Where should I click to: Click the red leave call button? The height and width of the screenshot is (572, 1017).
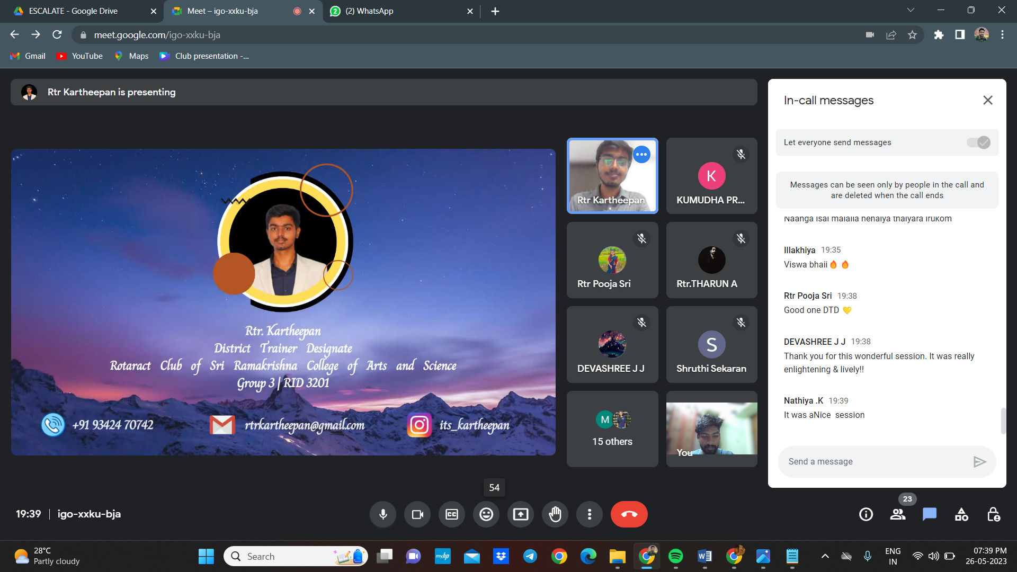pyautogui.click(x=629, y=514)
